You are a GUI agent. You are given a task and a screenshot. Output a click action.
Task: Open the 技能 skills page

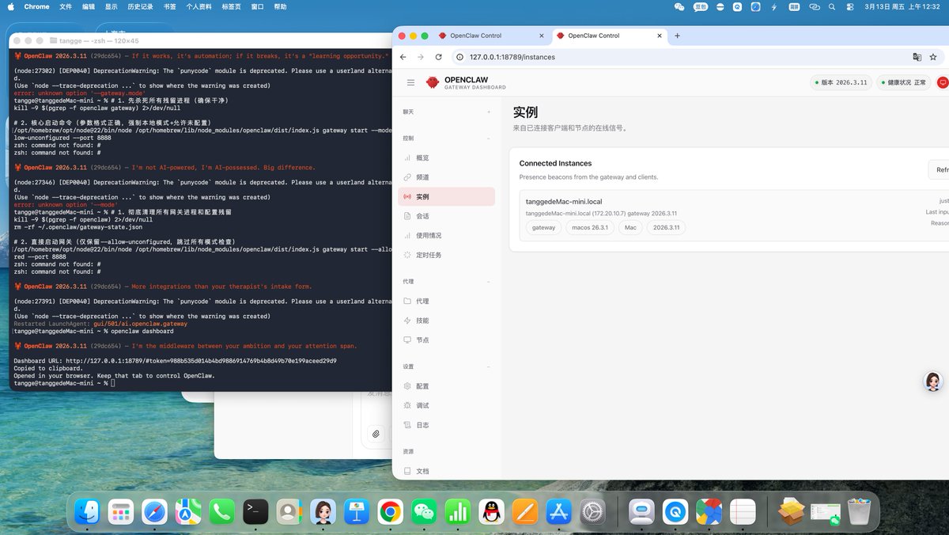pyautogui.click(x=422, y=321)
